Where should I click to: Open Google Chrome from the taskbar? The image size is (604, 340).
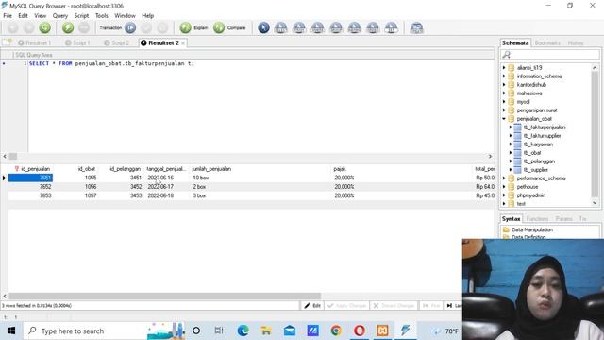(x=336, y=331)
